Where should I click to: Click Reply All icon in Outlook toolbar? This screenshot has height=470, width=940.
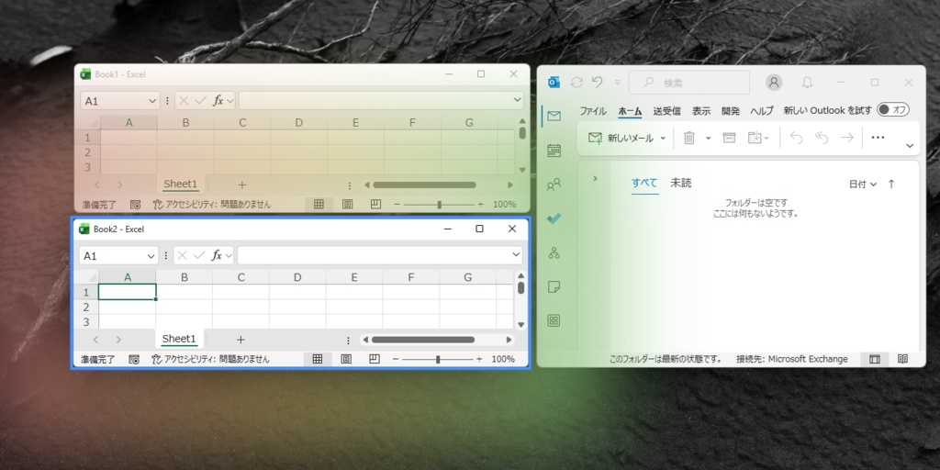tap(822, 138)
